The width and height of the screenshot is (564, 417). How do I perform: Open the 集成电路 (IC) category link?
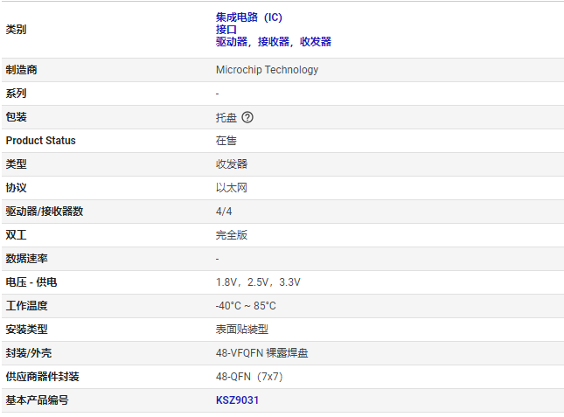249,17
